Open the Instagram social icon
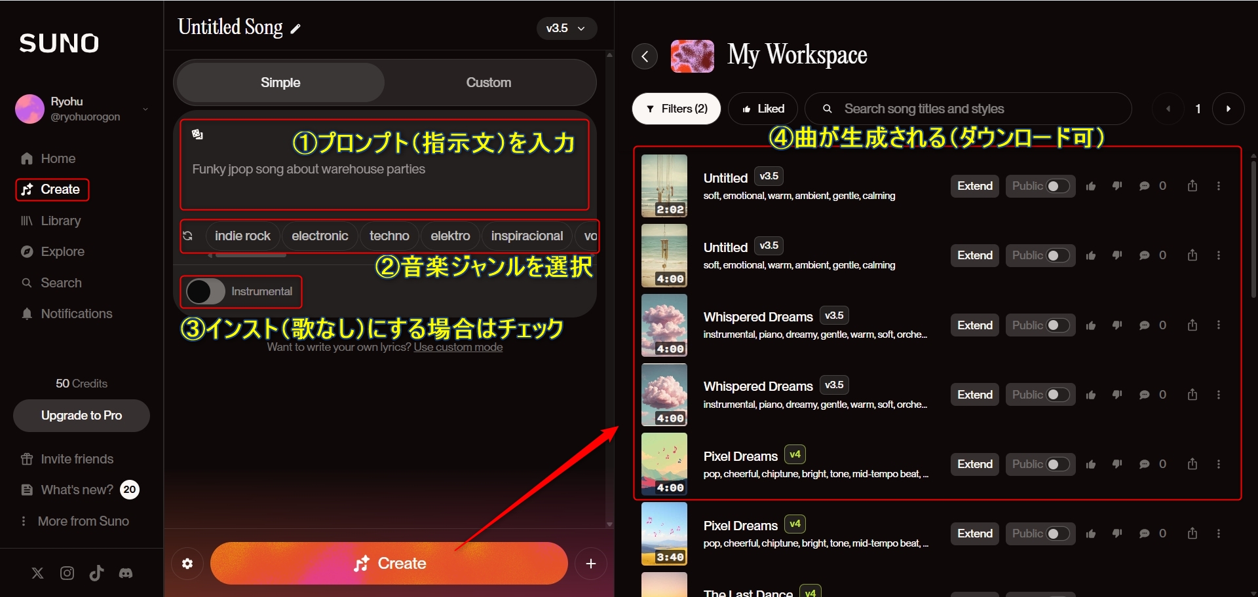The image size is (1258, 597). [67, 573]
